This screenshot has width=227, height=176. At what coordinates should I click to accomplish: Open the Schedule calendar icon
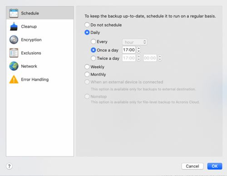[14, 13]
